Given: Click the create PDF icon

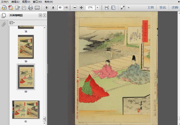Looking at the screenshot, I should pos(11,8).
